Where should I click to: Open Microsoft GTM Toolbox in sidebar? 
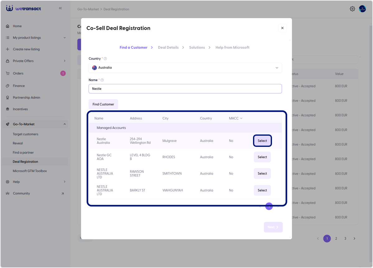(x=30, y=171)
